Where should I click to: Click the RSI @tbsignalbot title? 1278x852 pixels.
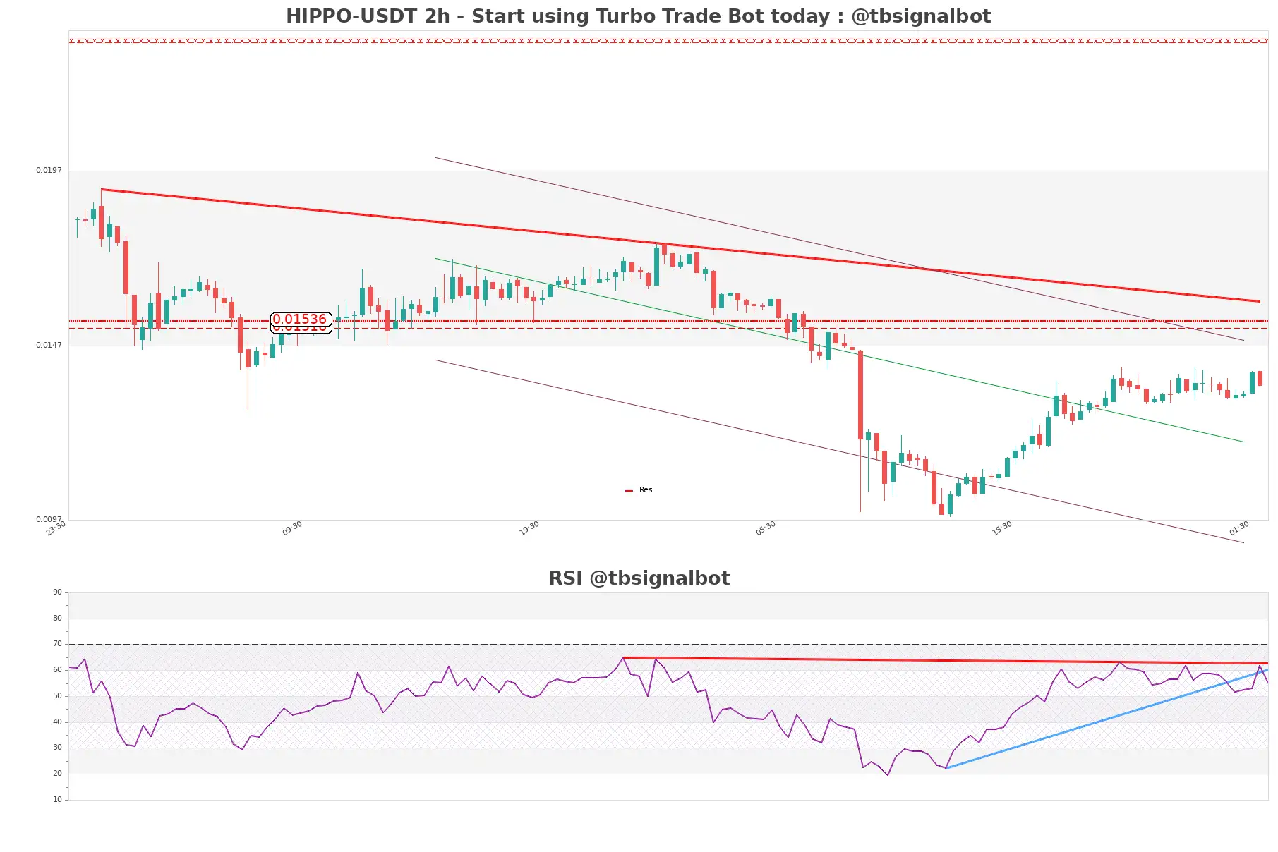coord(639,578)
